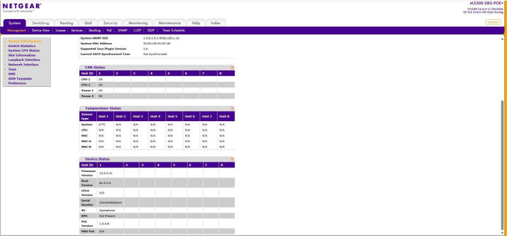Open SDM Template Preference in the sidebar
This screenshot has height=236, width=507.
click(x=20, y=81)
